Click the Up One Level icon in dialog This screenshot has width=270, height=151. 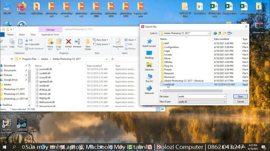click(x=220, y=33)
